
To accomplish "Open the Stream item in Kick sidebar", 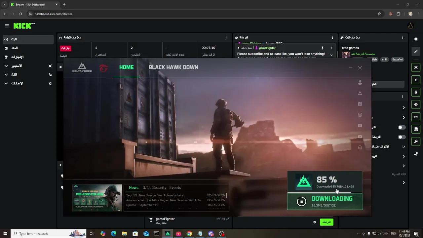I will tap(28, 39).
